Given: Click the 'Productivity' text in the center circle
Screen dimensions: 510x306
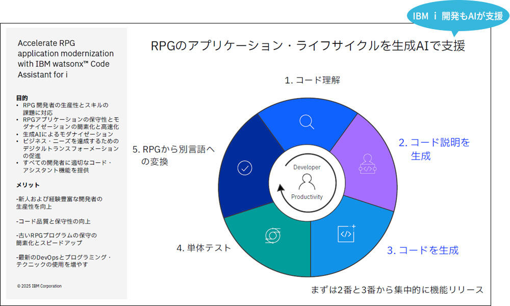Looking at the screenshot, I should point(307,197).
